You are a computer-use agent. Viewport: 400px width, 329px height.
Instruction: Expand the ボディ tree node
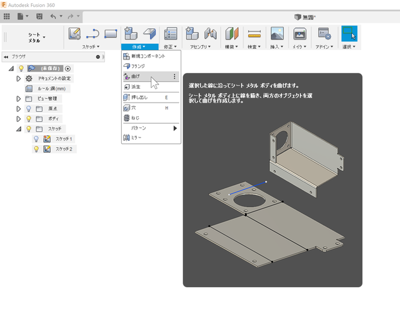coord(18,119)
